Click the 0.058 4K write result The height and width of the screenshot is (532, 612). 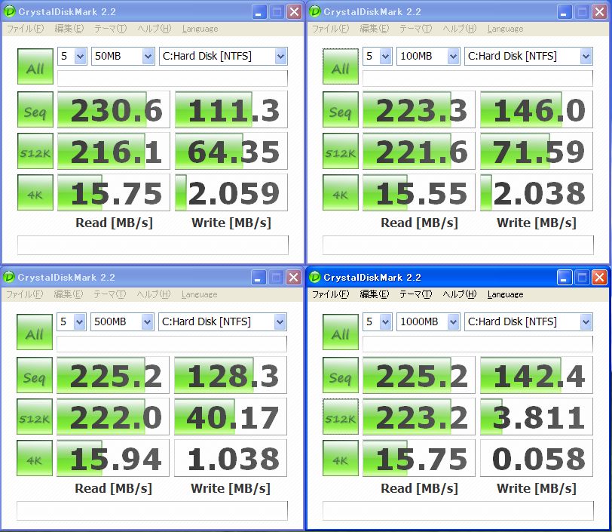pos(537,458)
